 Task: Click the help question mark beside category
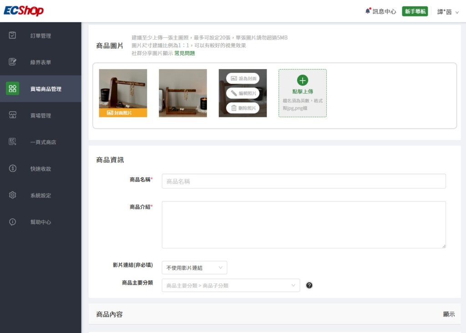[309, 285]
